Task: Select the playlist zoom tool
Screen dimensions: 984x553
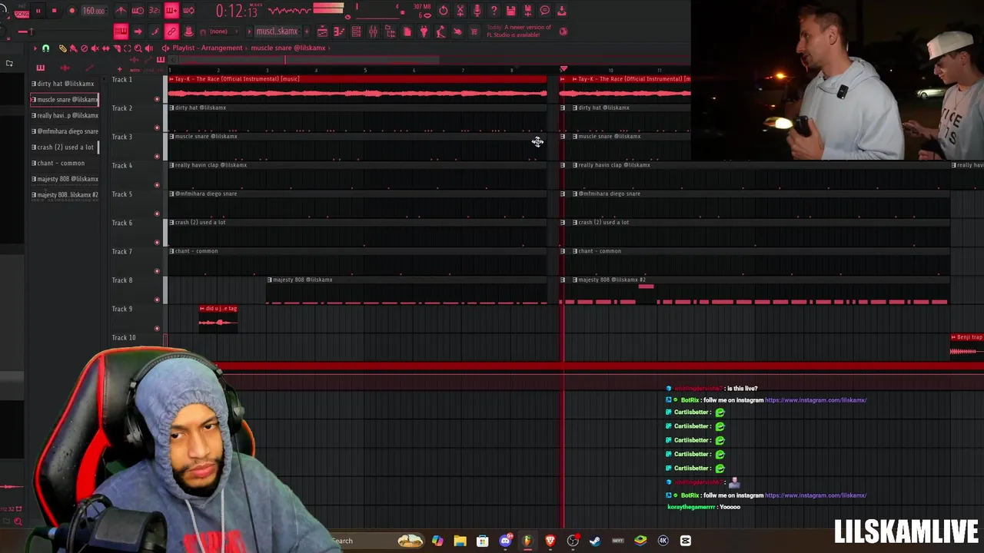Action: 138,48
